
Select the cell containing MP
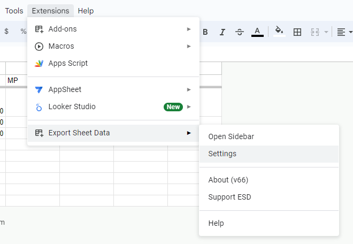click(x=17, y=80)
